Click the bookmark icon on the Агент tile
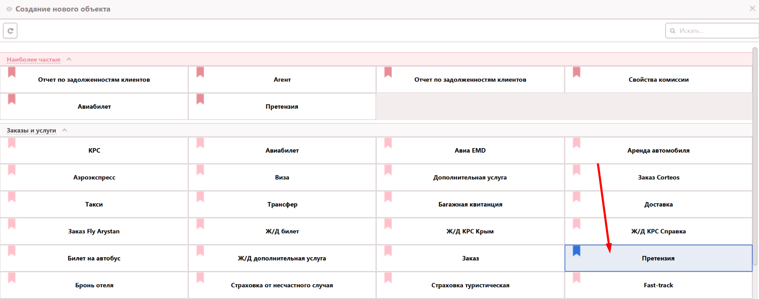This screenshot has width=759, height=299. (200, 72)
